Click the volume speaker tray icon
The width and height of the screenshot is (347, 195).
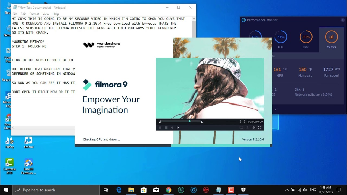[x=305, y=190]
